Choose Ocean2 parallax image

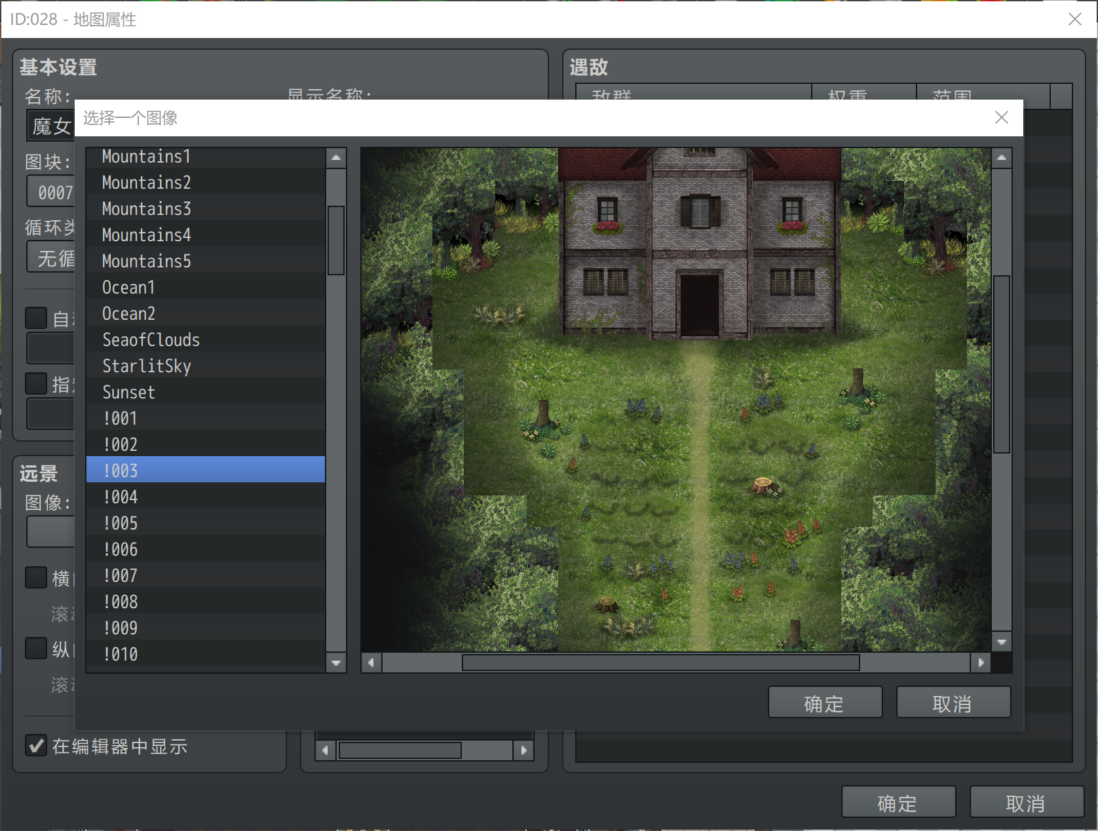pos(206,313)
